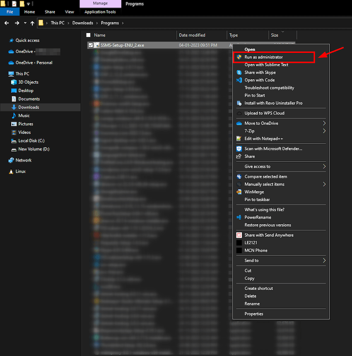Click This PC in the address breadcrumb
352x356 pixels.
pyautogui.click(x=58, y=23)
